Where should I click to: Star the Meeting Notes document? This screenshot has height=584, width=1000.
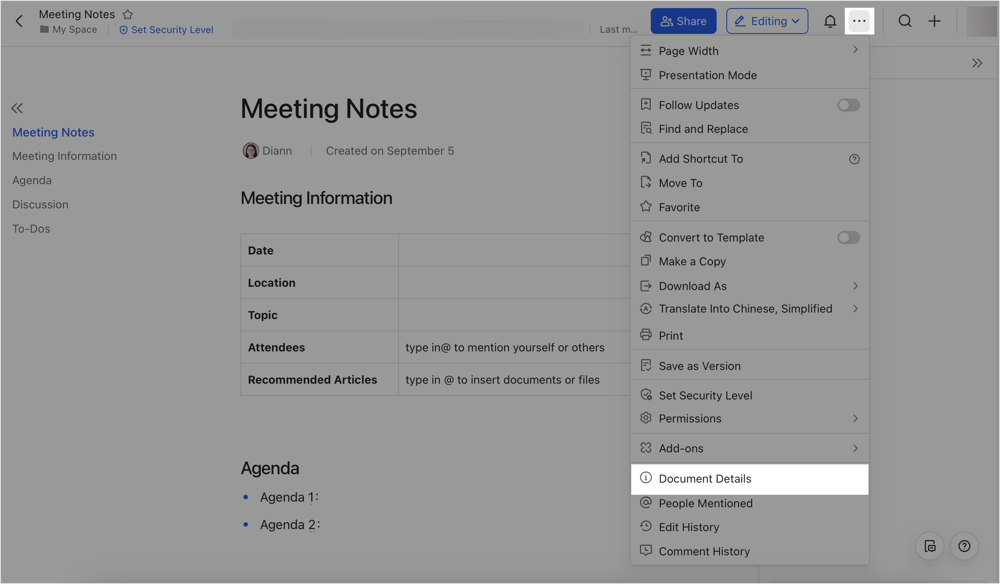128,15
